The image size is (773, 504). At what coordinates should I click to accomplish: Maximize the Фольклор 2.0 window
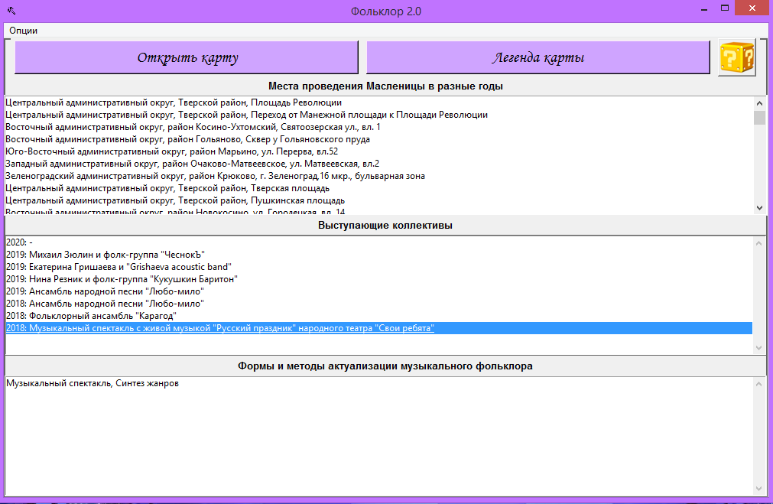click(x=724, y=8)
